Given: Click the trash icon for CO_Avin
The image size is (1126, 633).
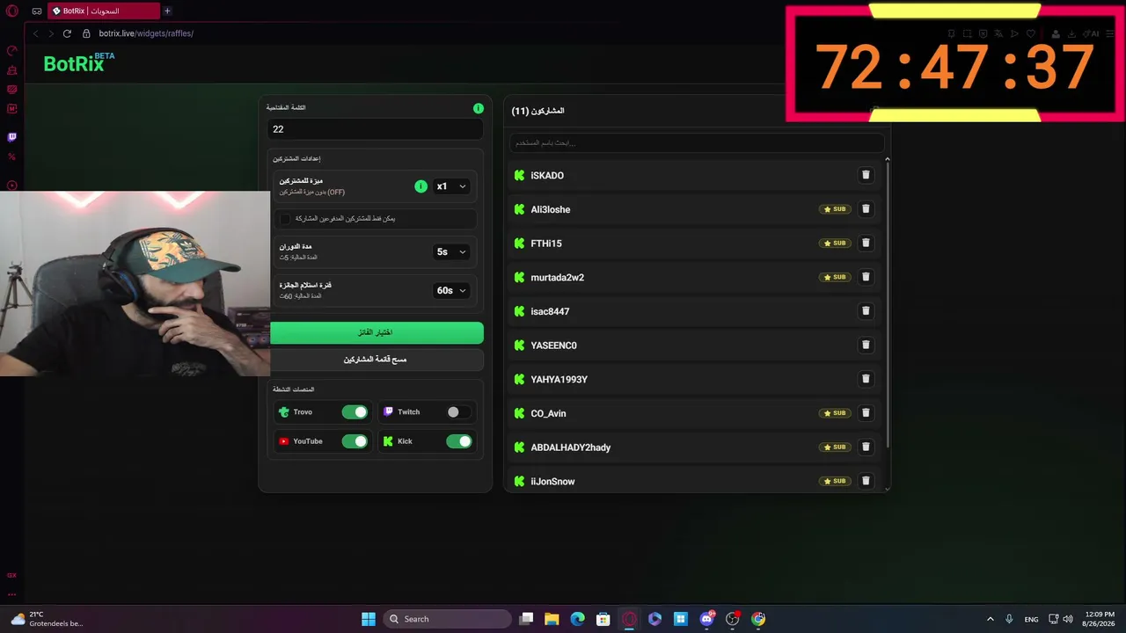Looking at the screenshot, I should 866,413.
